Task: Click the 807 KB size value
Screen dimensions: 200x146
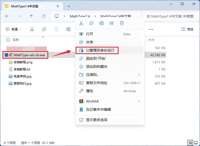Action: pyautogui.click(x=160, y=84)
